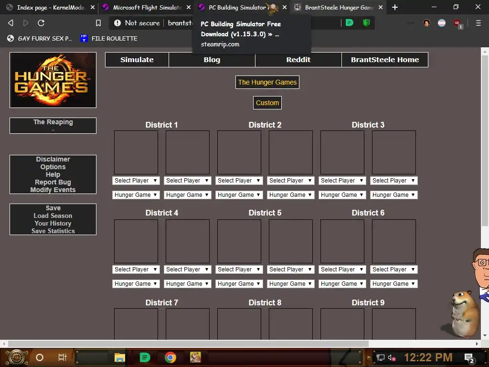Open the user profile avatar icon
The image size is (489, 367).
(426, 23)
